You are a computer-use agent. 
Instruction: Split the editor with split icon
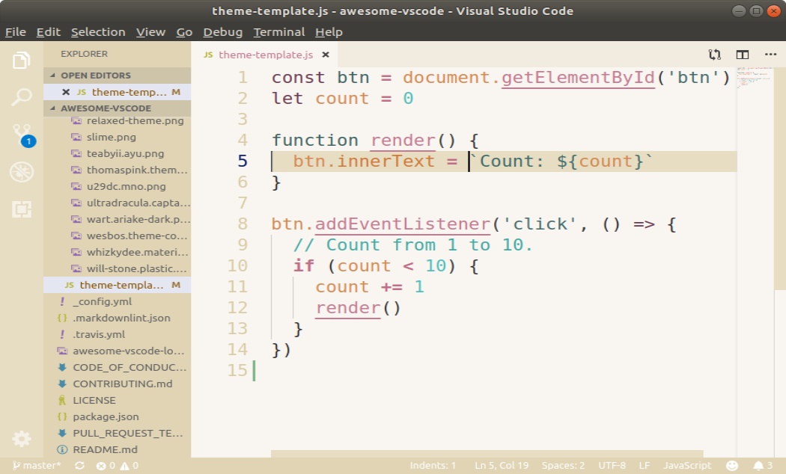click(743, 55)
